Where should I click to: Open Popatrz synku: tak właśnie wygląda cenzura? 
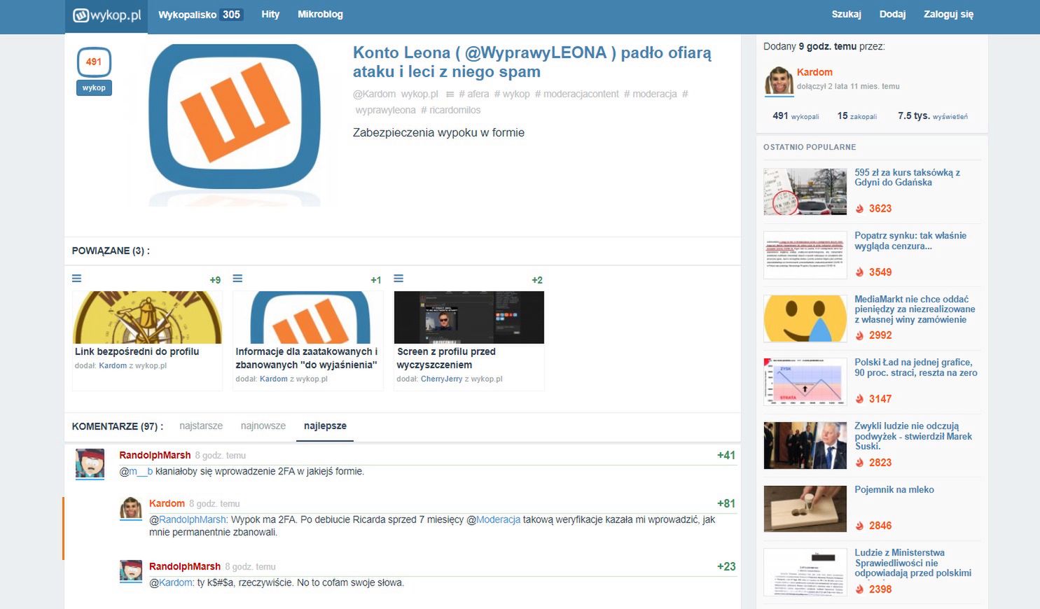pos(910,241)
